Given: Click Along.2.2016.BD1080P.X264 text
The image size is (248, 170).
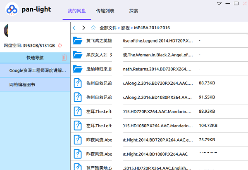Looking at the screenshot, I should point(157,98).
